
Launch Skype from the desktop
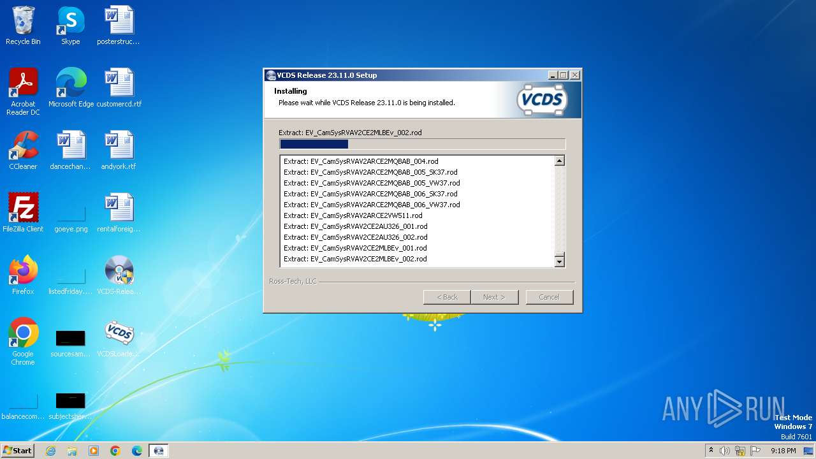coord(70,26)
